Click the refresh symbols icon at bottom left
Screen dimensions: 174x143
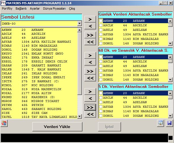coord(4,123)
